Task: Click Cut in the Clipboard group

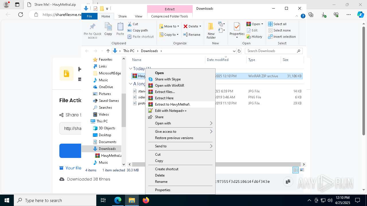Action: pyautogui.click(x=133, y=24)
